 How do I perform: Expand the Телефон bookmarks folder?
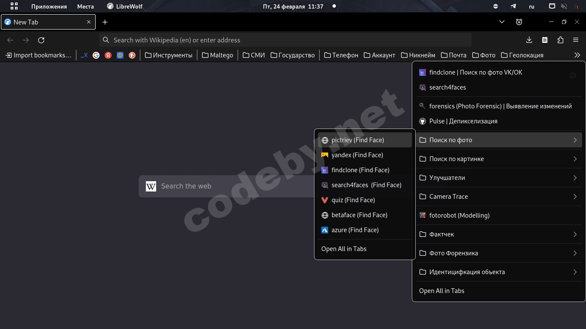point(341,55)
